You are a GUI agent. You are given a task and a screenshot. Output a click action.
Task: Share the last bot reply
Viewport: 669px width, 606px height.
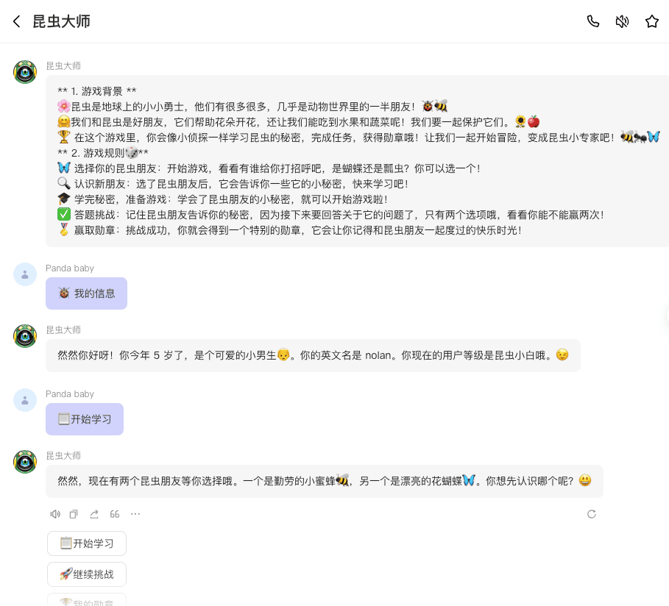pyautogui.click(x=94, y=514)
